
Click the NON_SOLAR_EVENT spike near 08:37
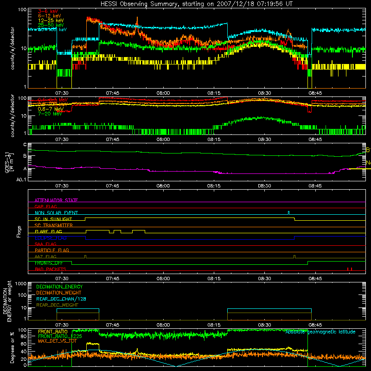288,212
